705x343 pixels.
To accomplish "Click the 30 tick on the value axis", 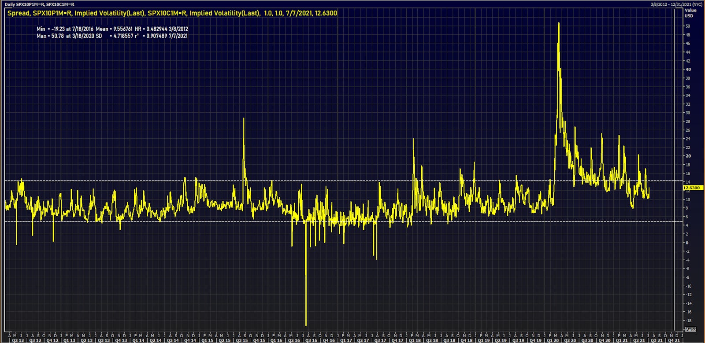I will [x=687, y=113].
